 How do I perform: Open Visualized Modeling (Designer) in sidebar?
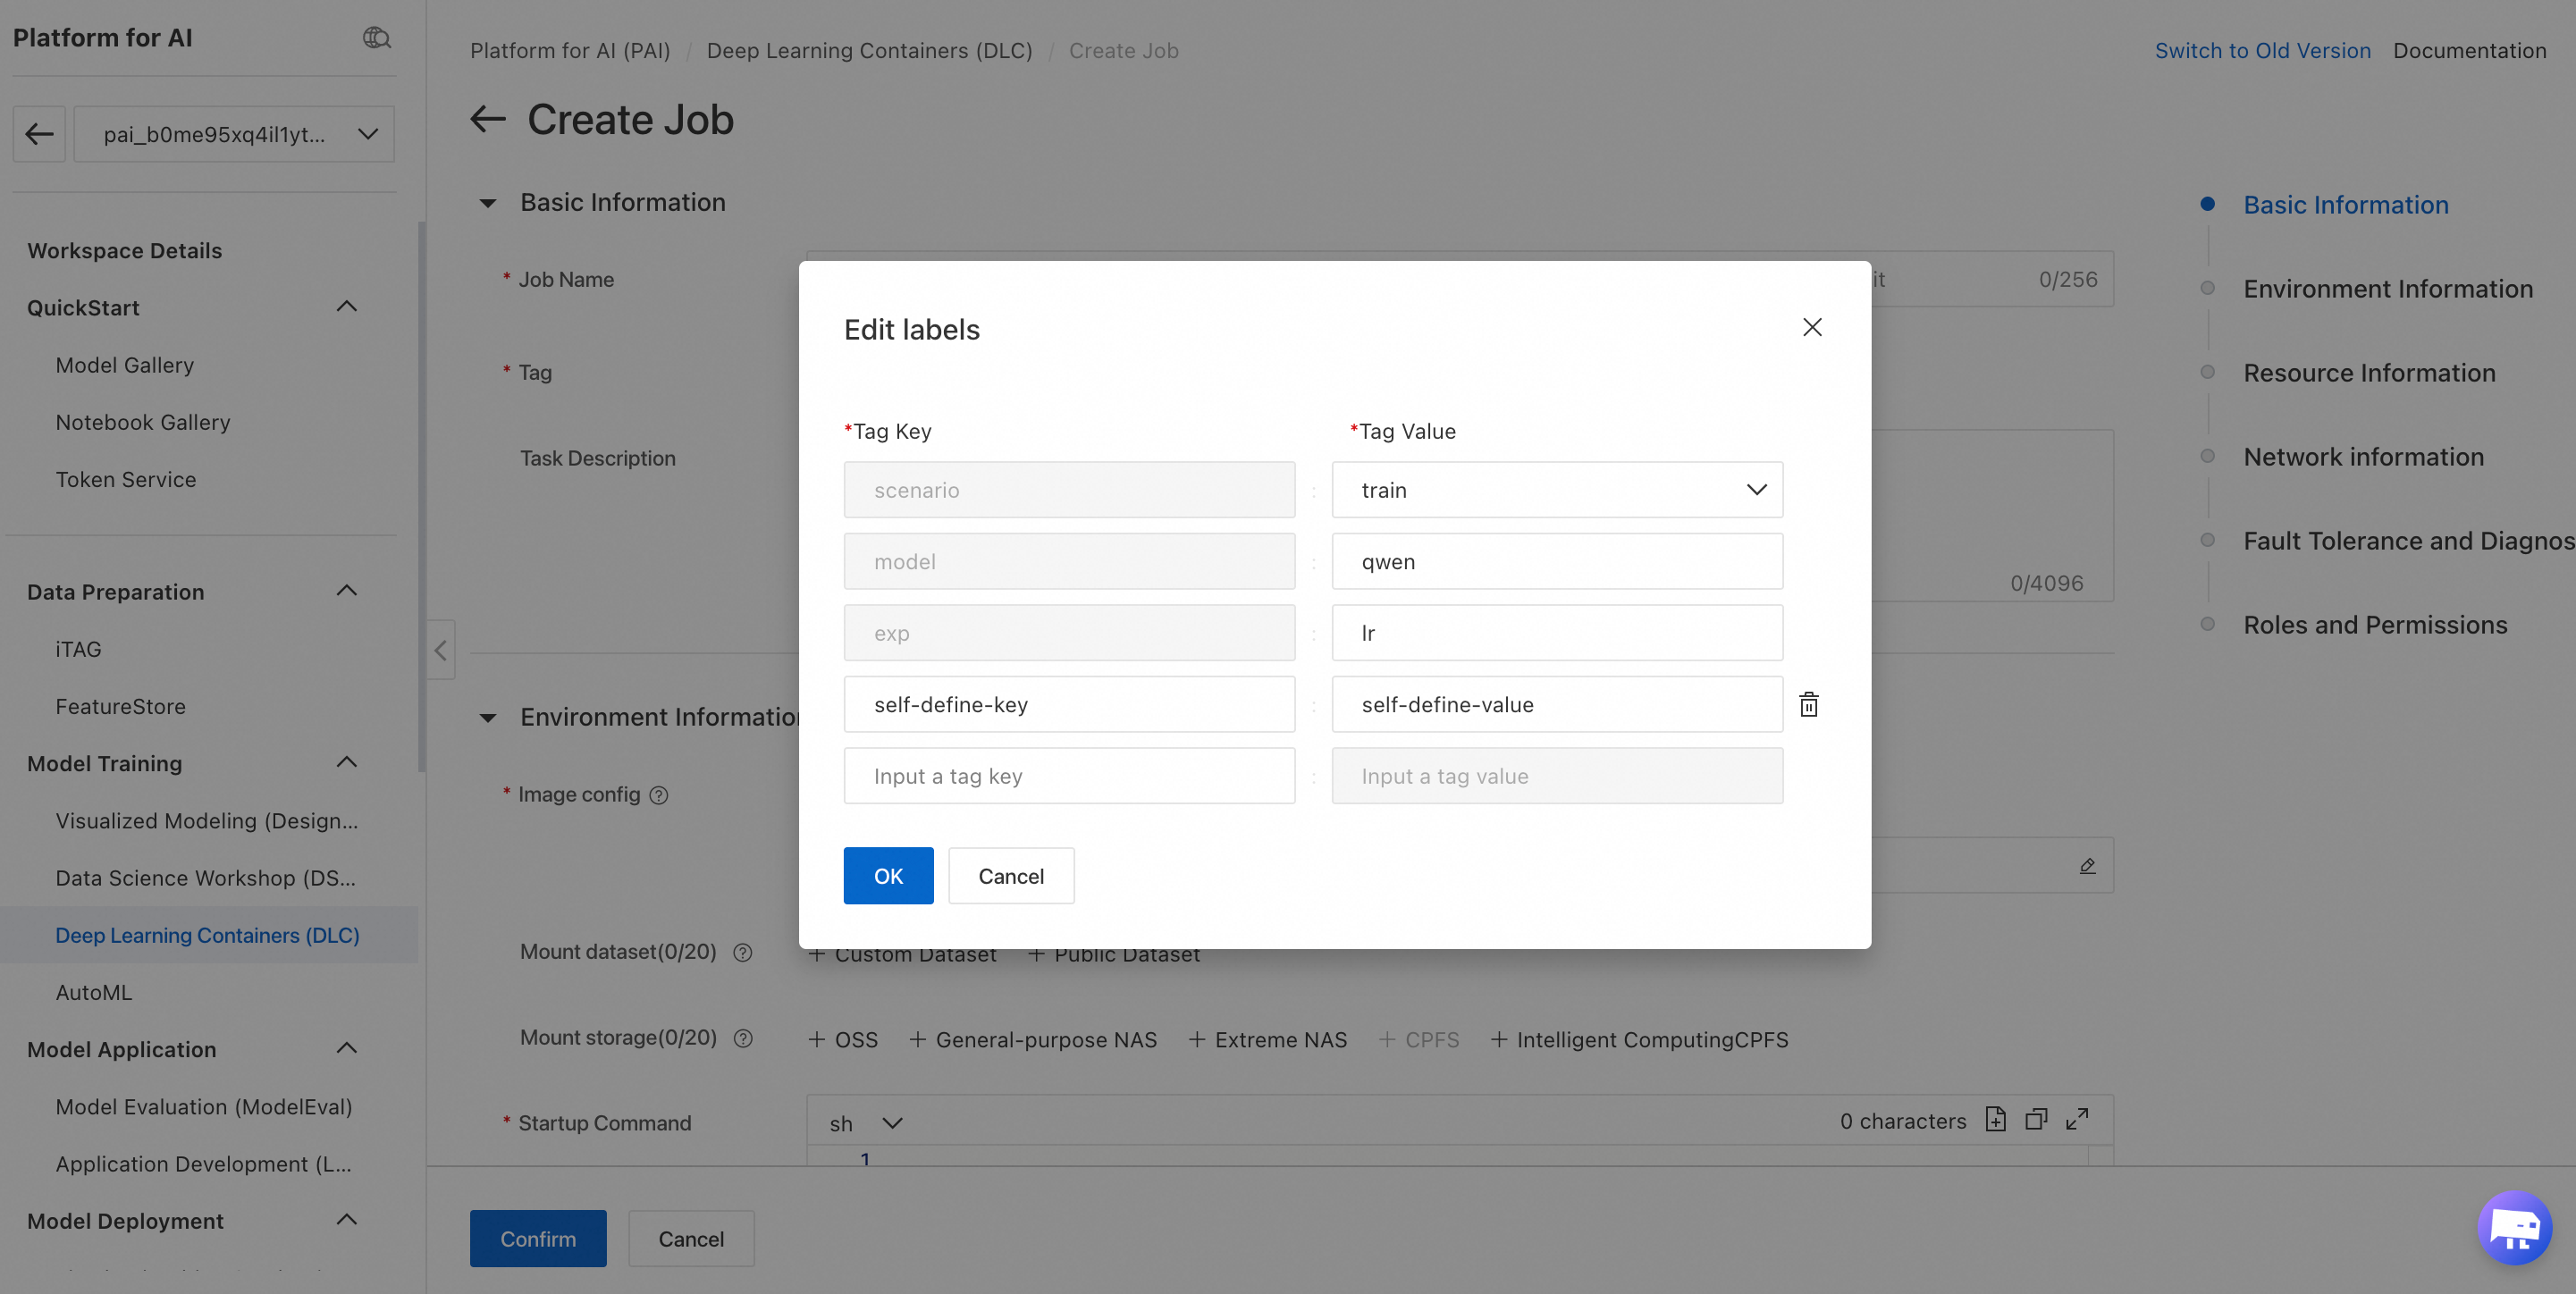tap(207, 821)
